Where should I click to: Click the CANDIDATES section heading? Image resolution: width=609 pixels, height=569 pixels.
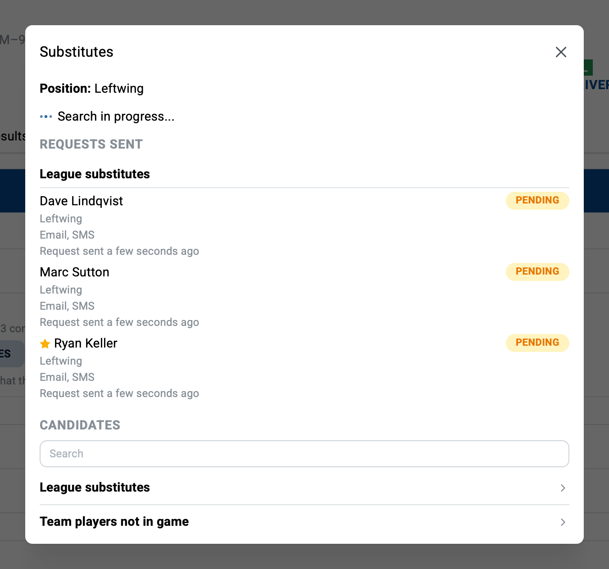point(80,425)
